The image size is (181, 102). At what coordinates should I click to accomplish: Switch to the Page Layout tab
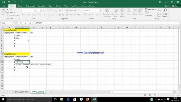click(x=30, y=6)
